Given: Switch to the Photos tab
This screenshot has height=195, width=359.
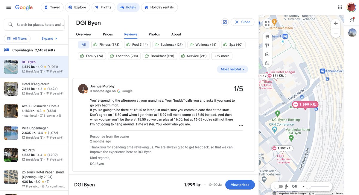Looking at the screenshot, I should [x=154, y=34].
